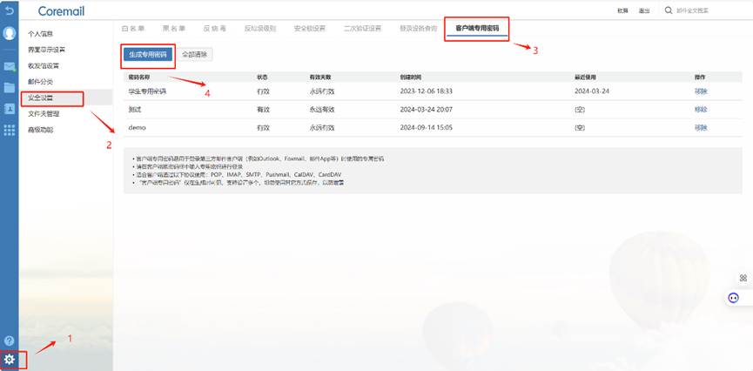Screen dimensions: 753x371
Task: Switch to the 白名单 tab
Action: click(136, 28)
